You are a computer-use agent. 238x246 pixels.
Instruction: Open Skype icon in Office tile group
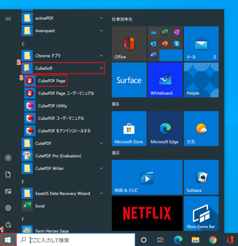pos(177,44)
